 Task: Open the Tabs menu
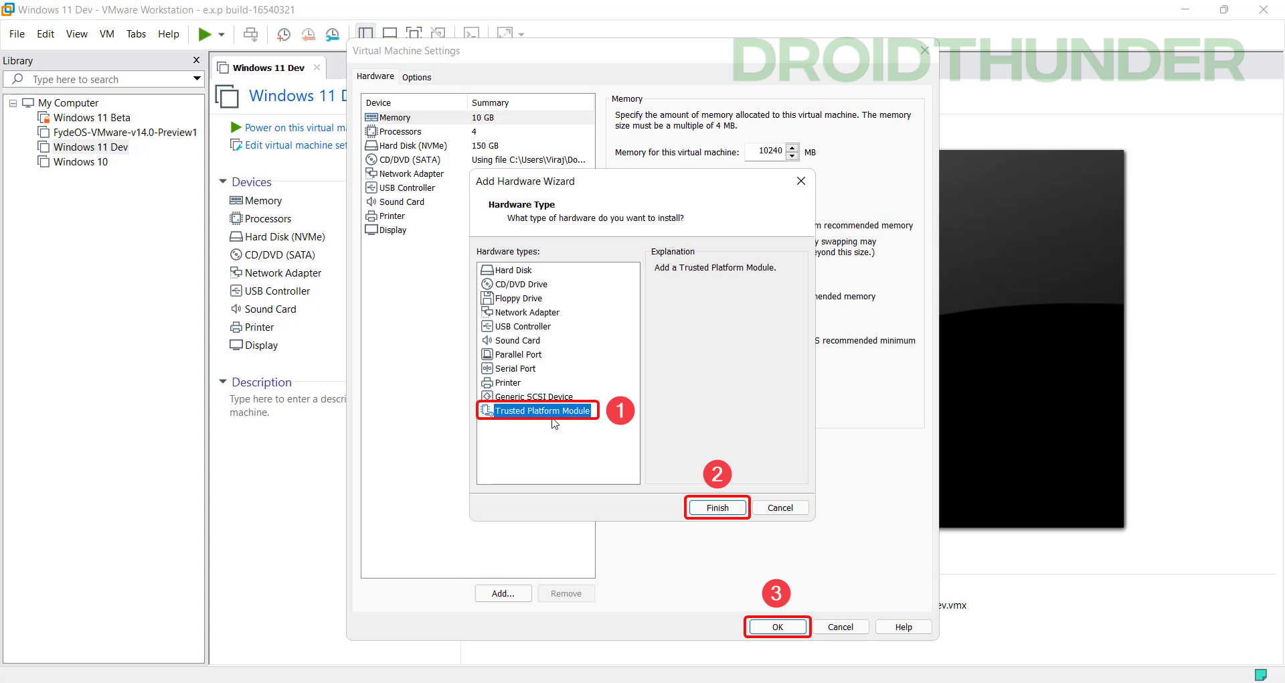tap(136, 34)
